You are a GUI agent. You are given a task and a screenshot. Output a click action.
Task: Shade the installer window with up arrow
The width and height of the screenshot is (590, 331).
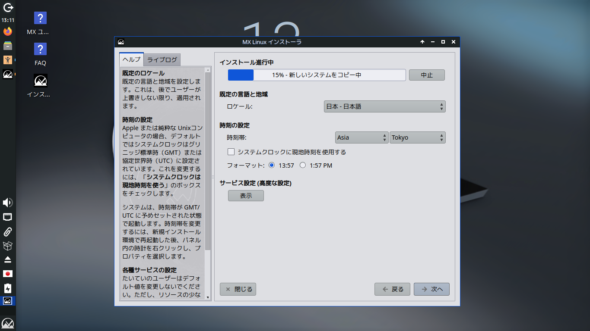pyautogui.click(x=422, y=42)
